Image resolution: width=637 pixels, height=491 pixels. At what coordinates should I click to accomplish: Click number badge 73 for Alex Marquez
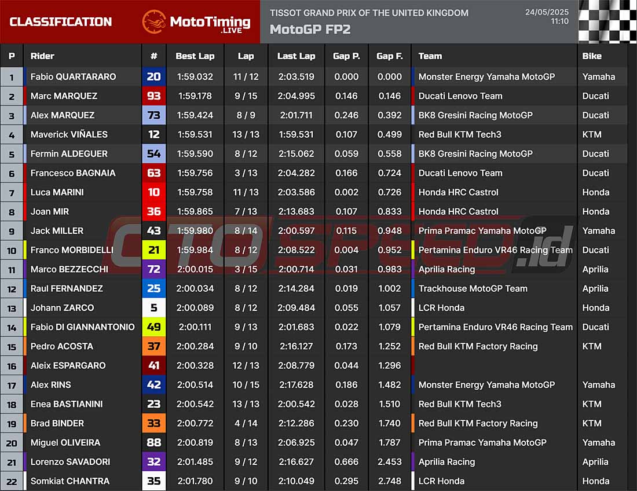click(x=154, y=115)
